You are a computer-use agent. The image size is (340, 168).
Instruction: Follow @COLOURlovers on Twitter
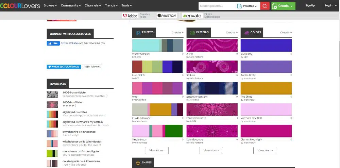(x=64, y=67)
